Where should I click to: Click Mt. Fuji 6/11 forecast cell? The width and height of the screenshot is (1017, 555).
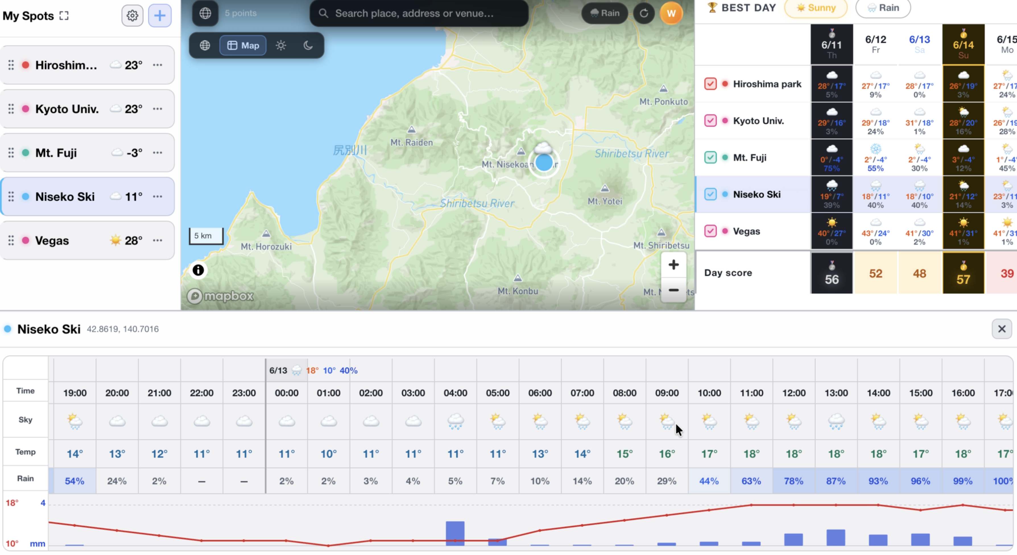832,157
